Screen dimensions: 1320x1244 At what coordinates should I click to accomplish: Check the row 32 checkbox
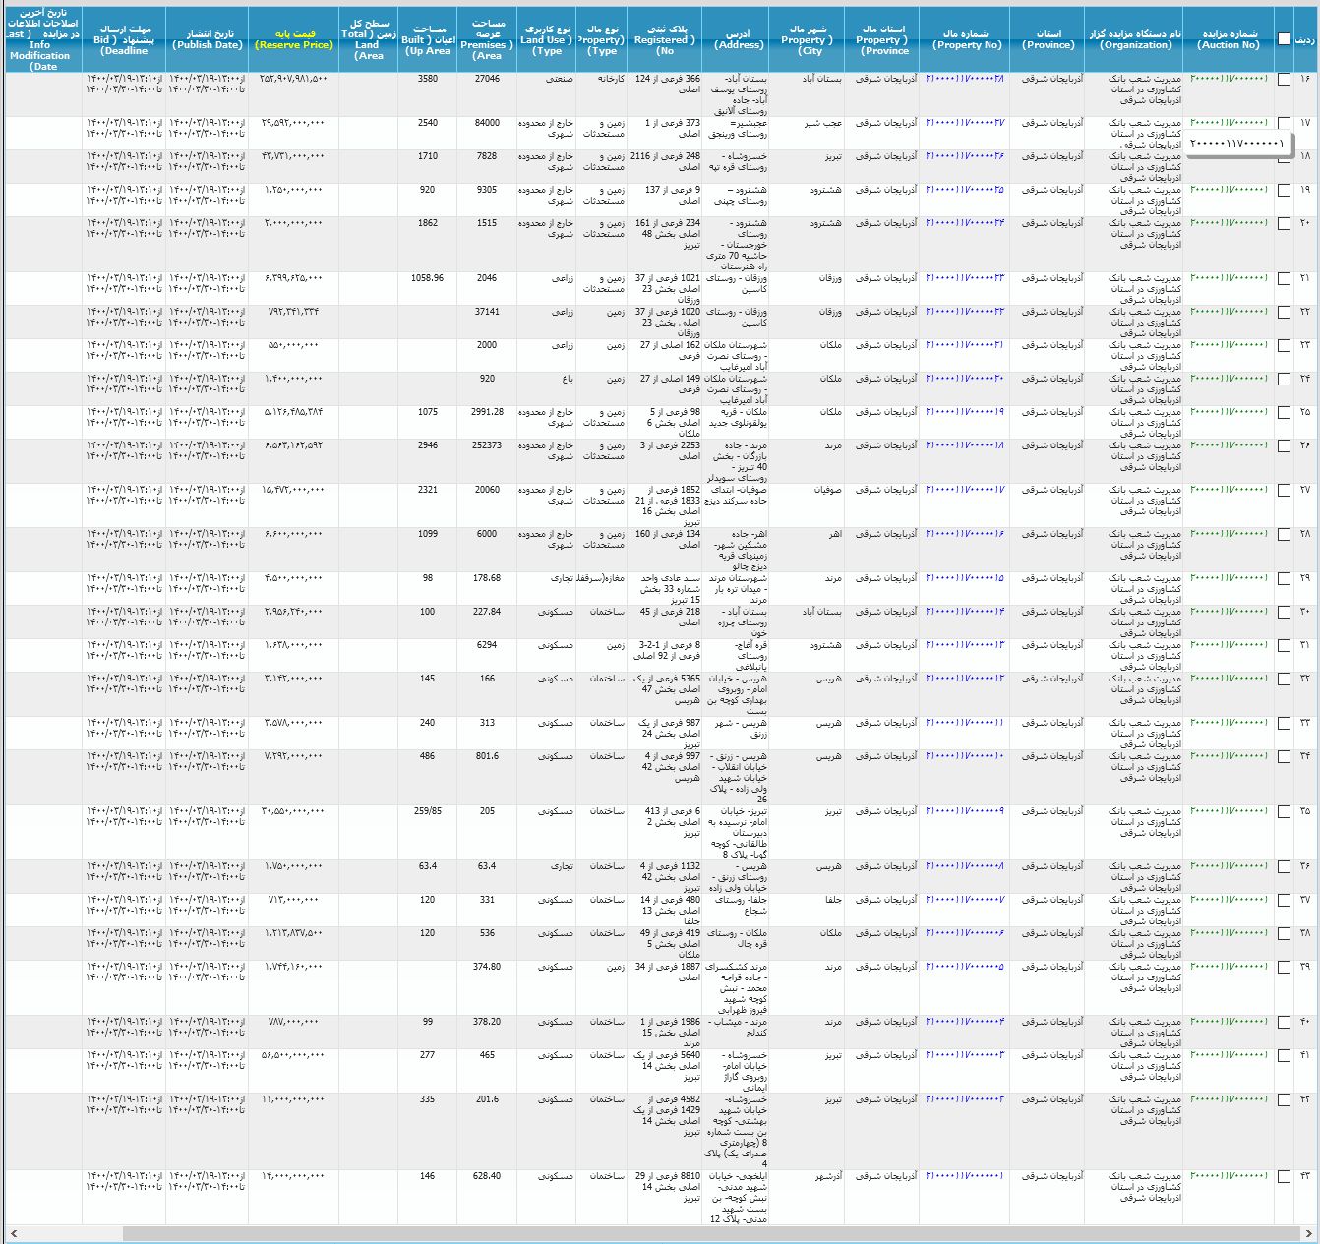[1284, 680]
